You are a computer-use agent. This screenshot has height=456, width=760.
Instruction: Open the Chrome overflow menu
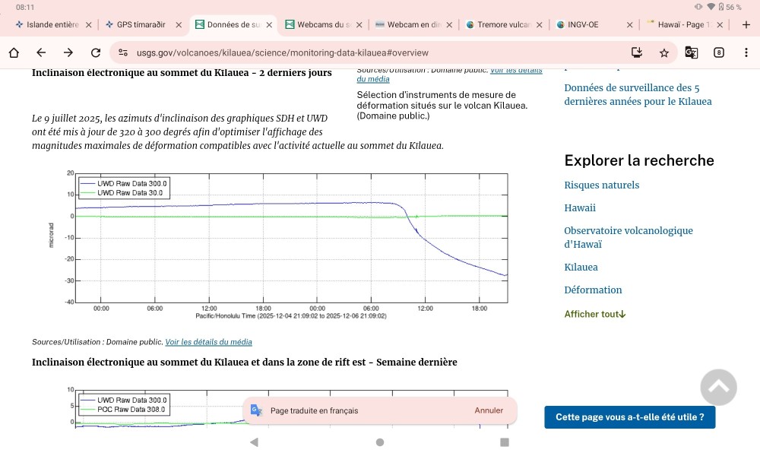point(746,52)
